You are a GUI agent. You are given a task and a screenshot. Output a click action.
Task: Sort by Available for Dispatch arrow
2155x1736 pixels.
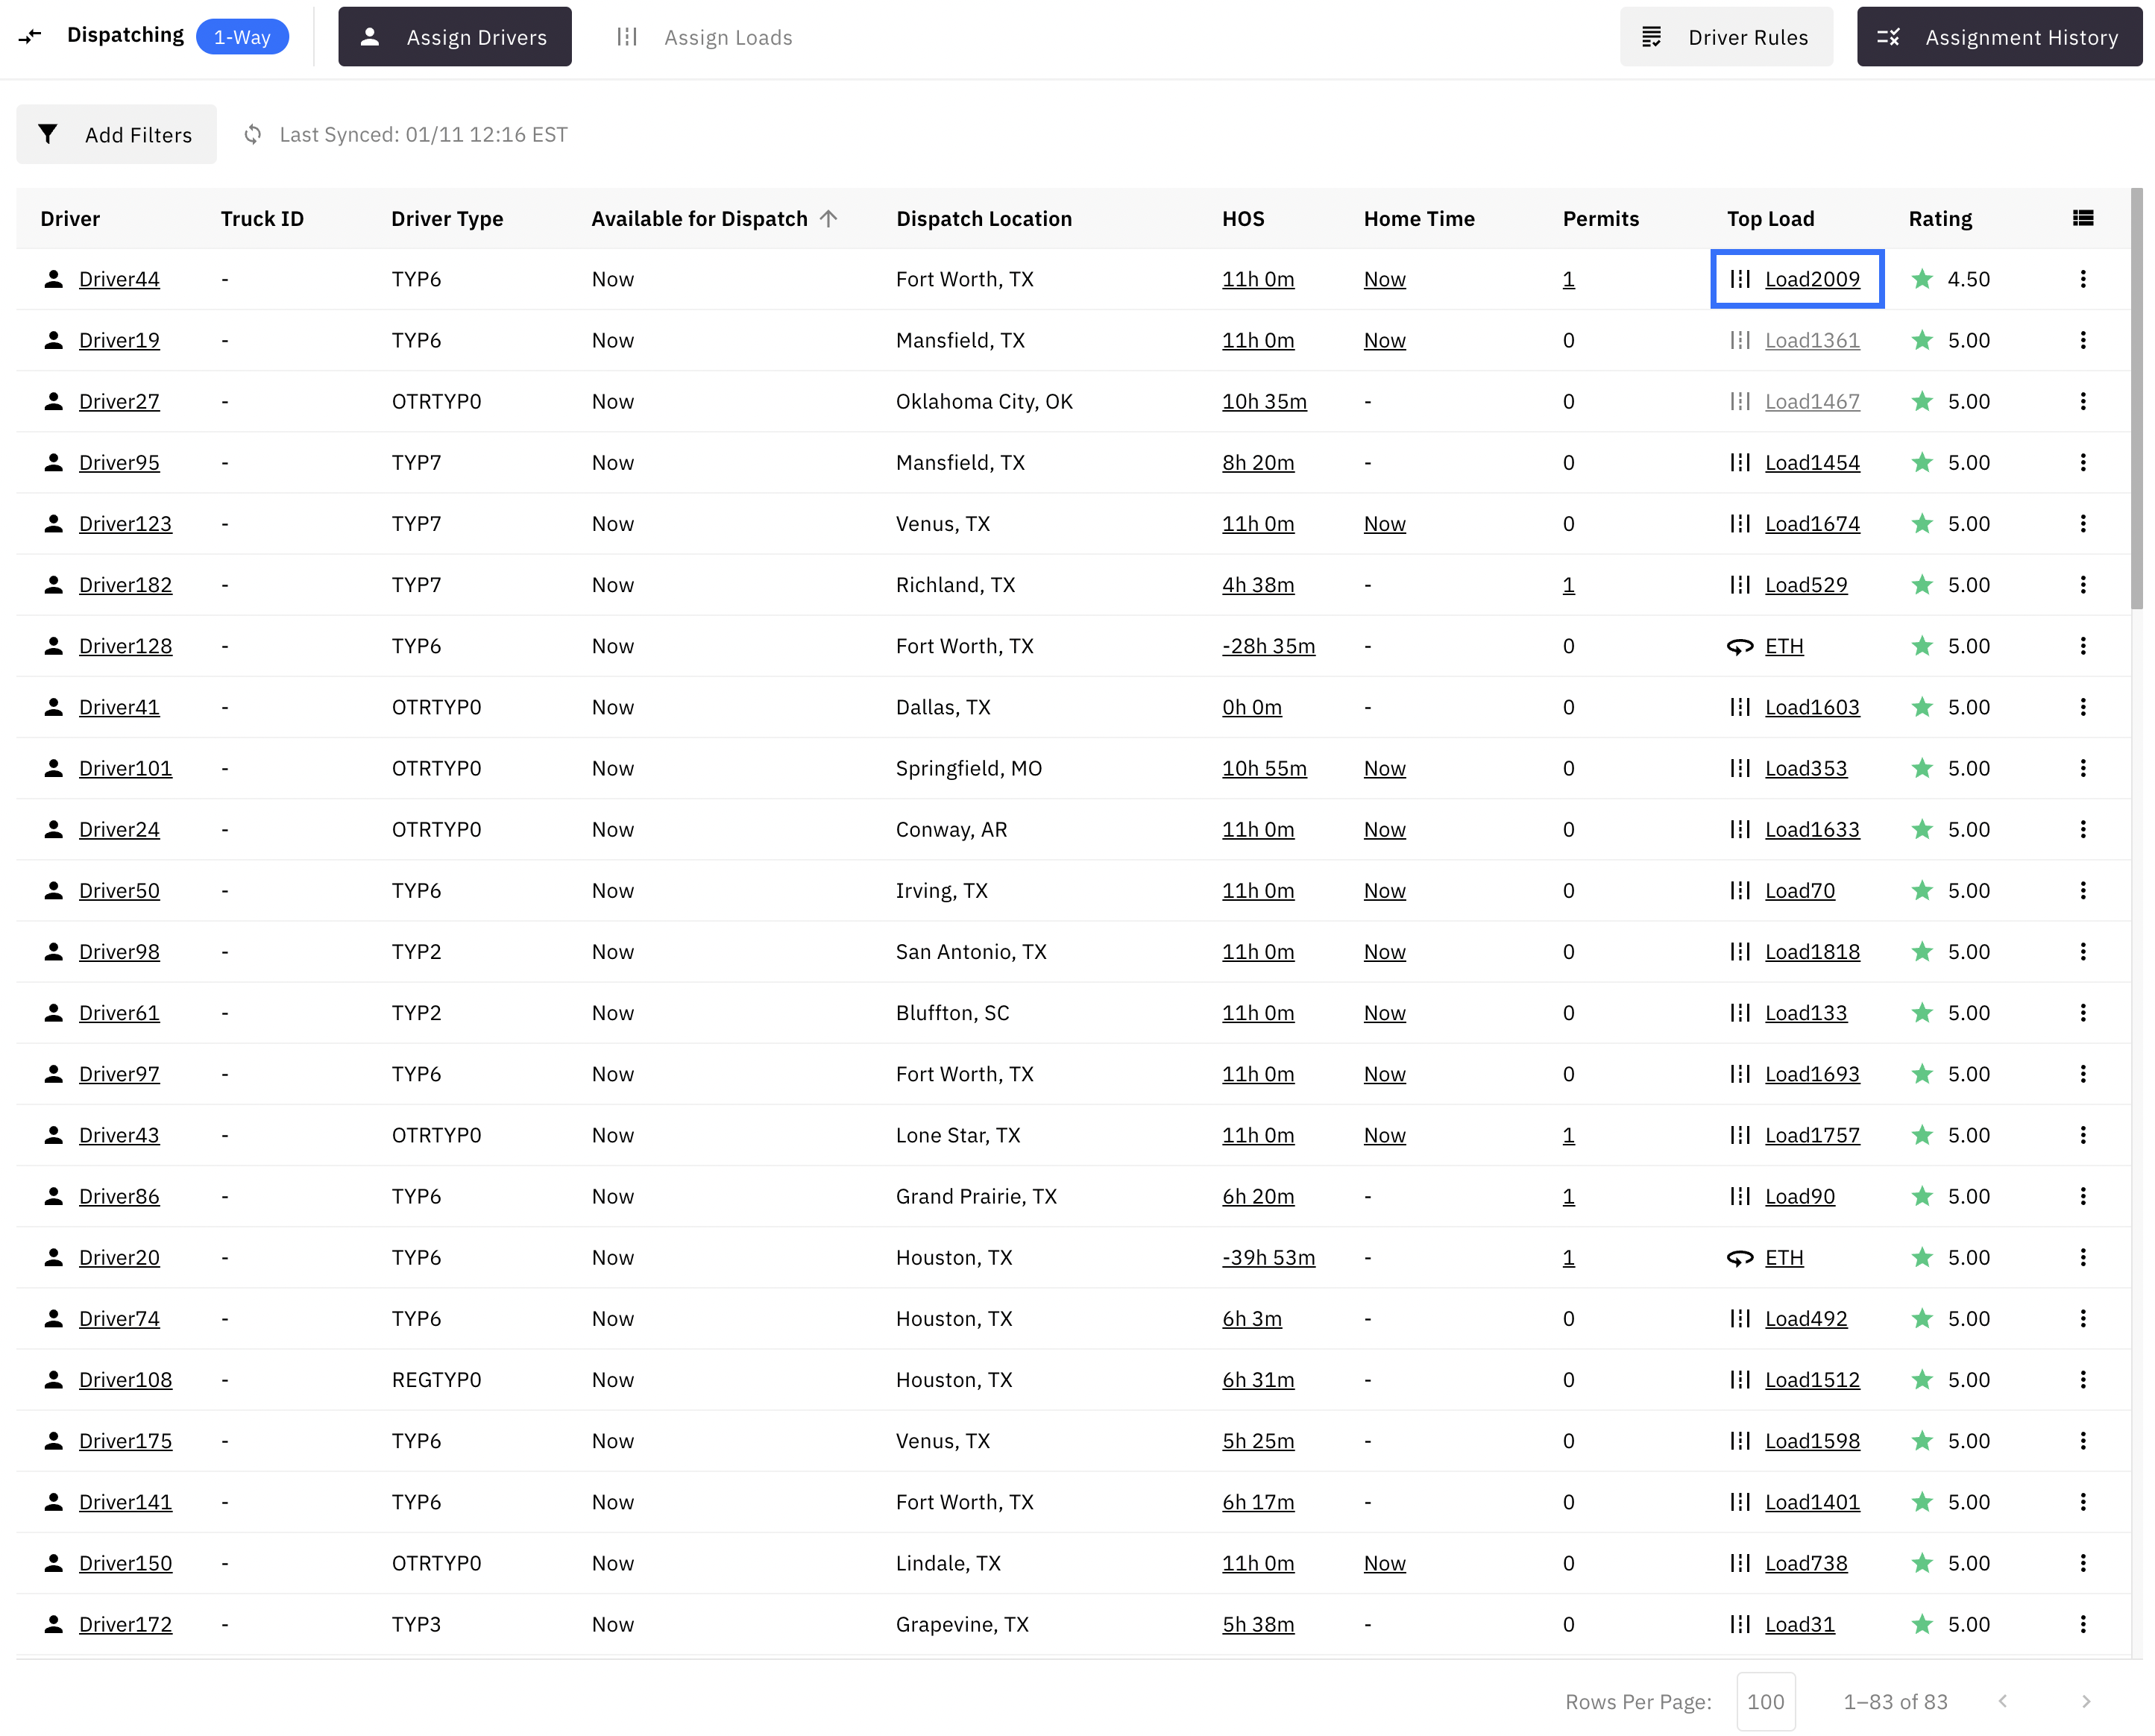tap(829, 218)
